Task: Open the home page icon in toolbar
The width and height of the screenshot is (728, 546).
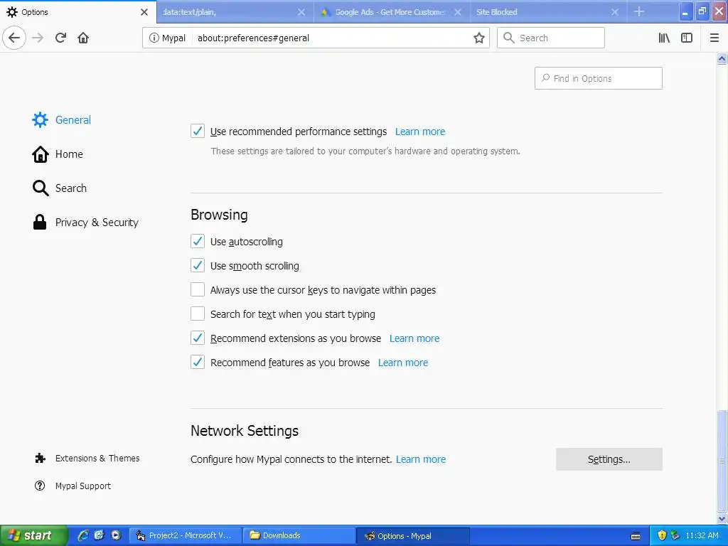Action: coord(83,38)
